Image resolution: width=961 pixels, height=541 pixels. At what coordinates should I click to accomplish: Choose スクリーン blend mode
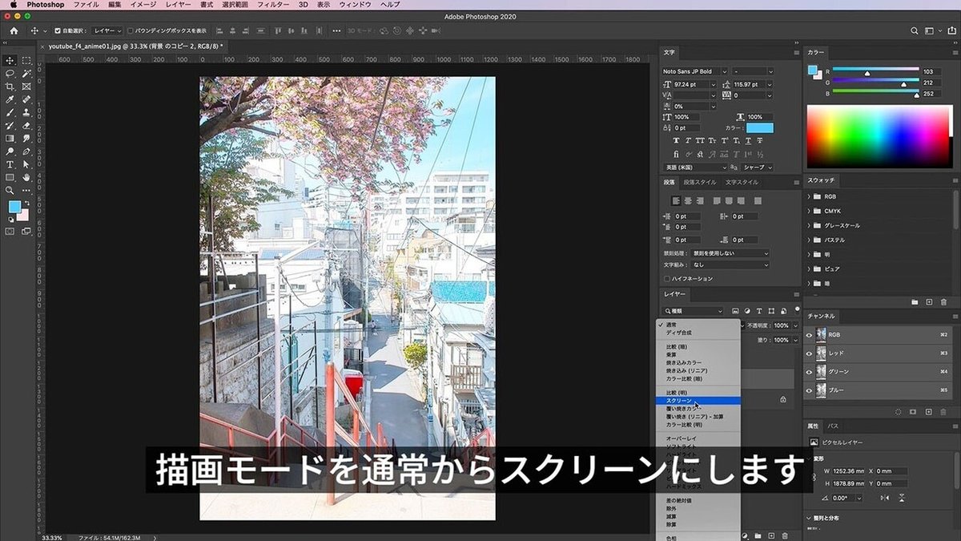pos(698,400)
